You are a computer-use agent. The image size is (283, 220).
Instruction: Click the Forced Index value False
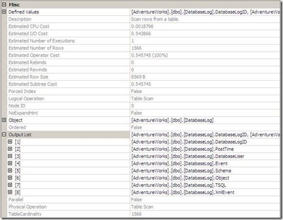[136, 91]
